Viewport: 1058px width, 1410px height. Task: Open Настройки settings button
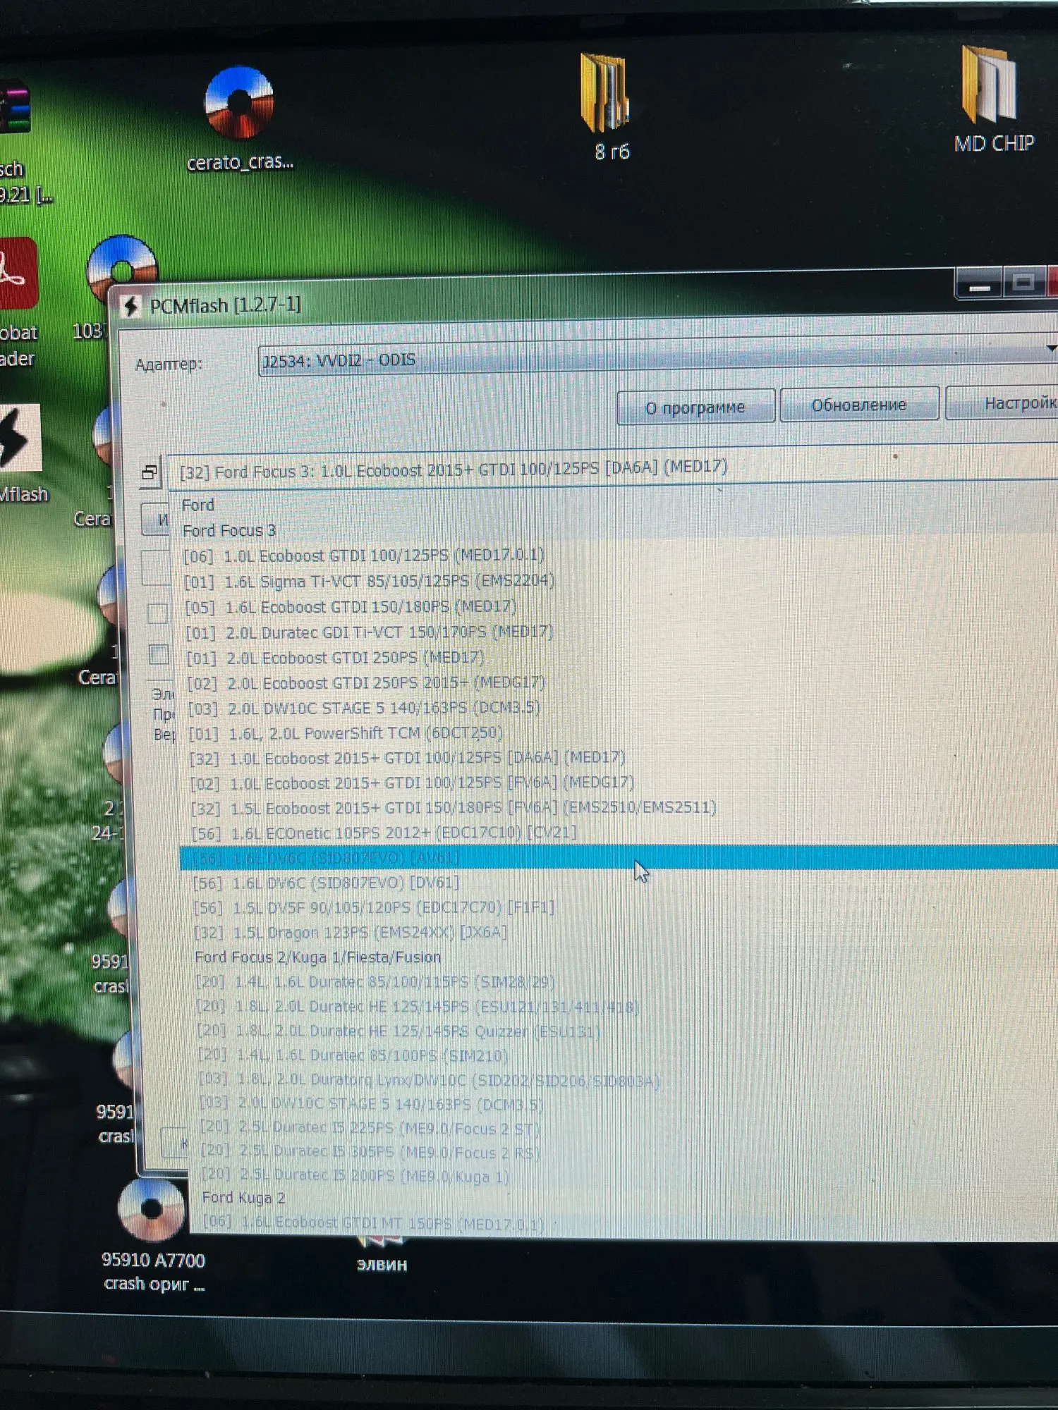pyautogui.click(x=1002, y=402)
